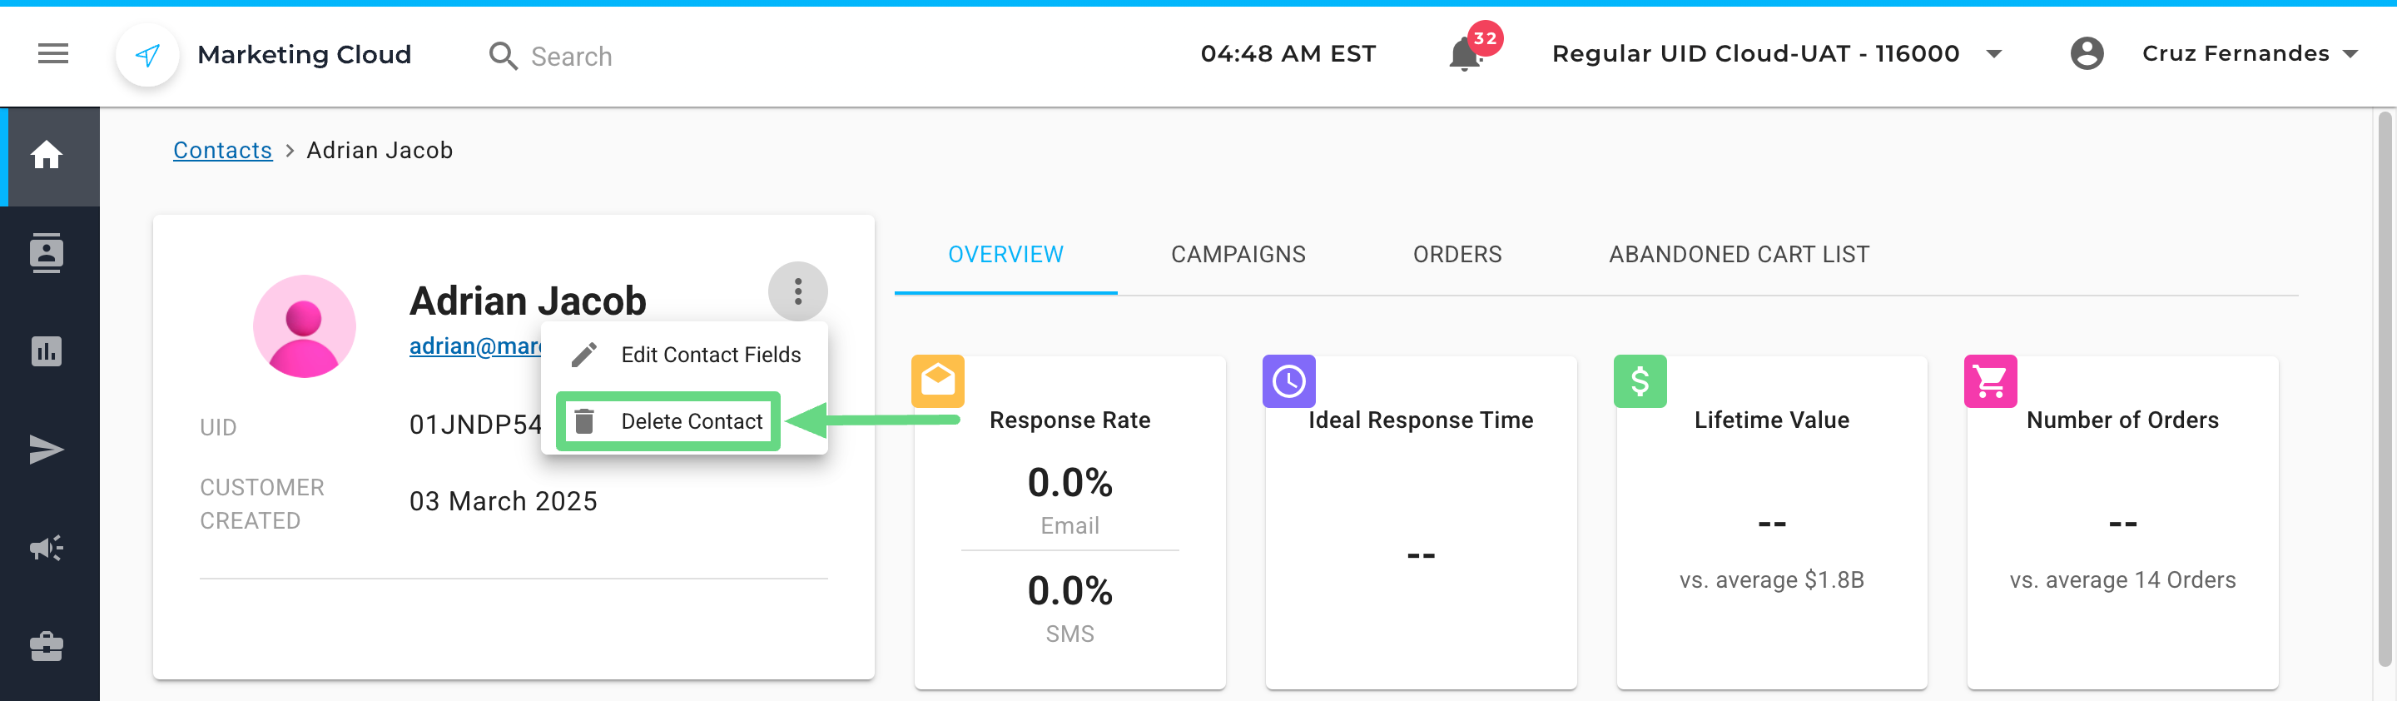
Task: Open the briefcase sidebar icon
Action: 47,645
